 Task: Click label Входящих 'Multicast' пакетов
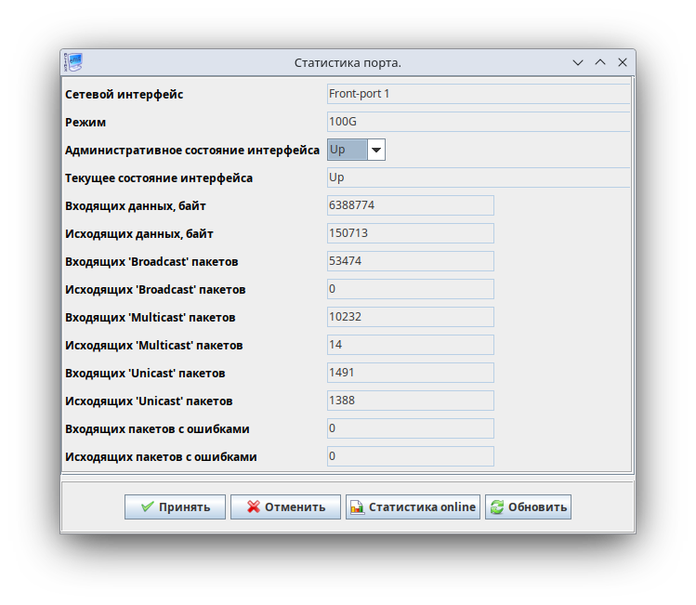click(150, 318)
